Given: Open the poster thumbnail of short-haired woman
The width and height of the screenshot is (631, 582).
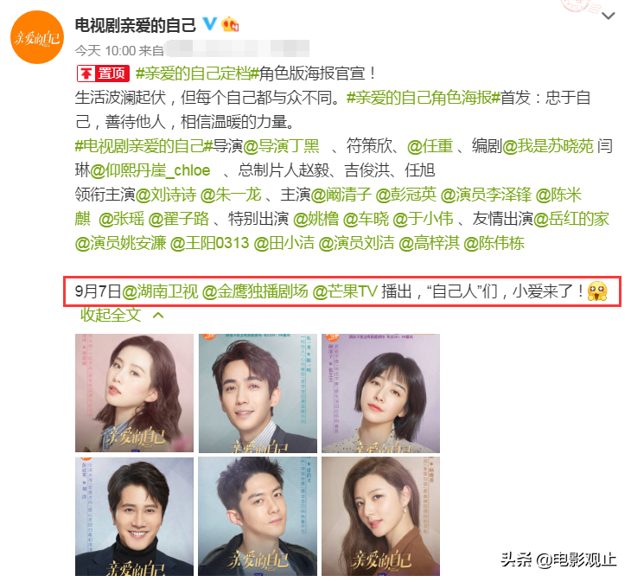Looking at the screenshot, I should (x=380, y=393).
